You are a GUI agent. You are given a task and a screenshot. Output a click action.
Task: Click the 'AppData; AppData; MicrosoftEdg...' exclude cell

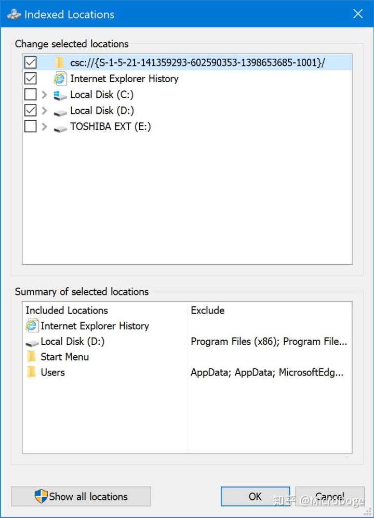(x=267, y=372)
